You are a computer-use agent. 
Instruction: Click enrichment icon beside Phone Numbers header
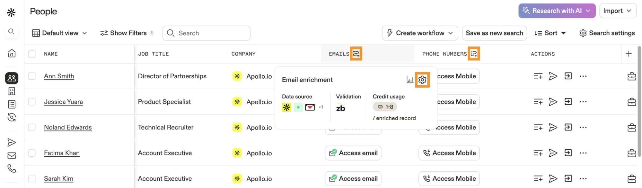point(473,54)
